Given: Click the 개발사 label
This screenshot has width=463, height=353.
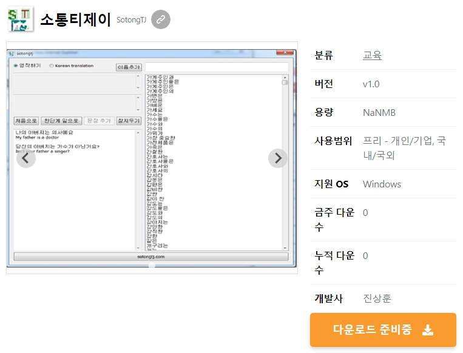Looking at the screenshot, I should (x=329, y=298).
